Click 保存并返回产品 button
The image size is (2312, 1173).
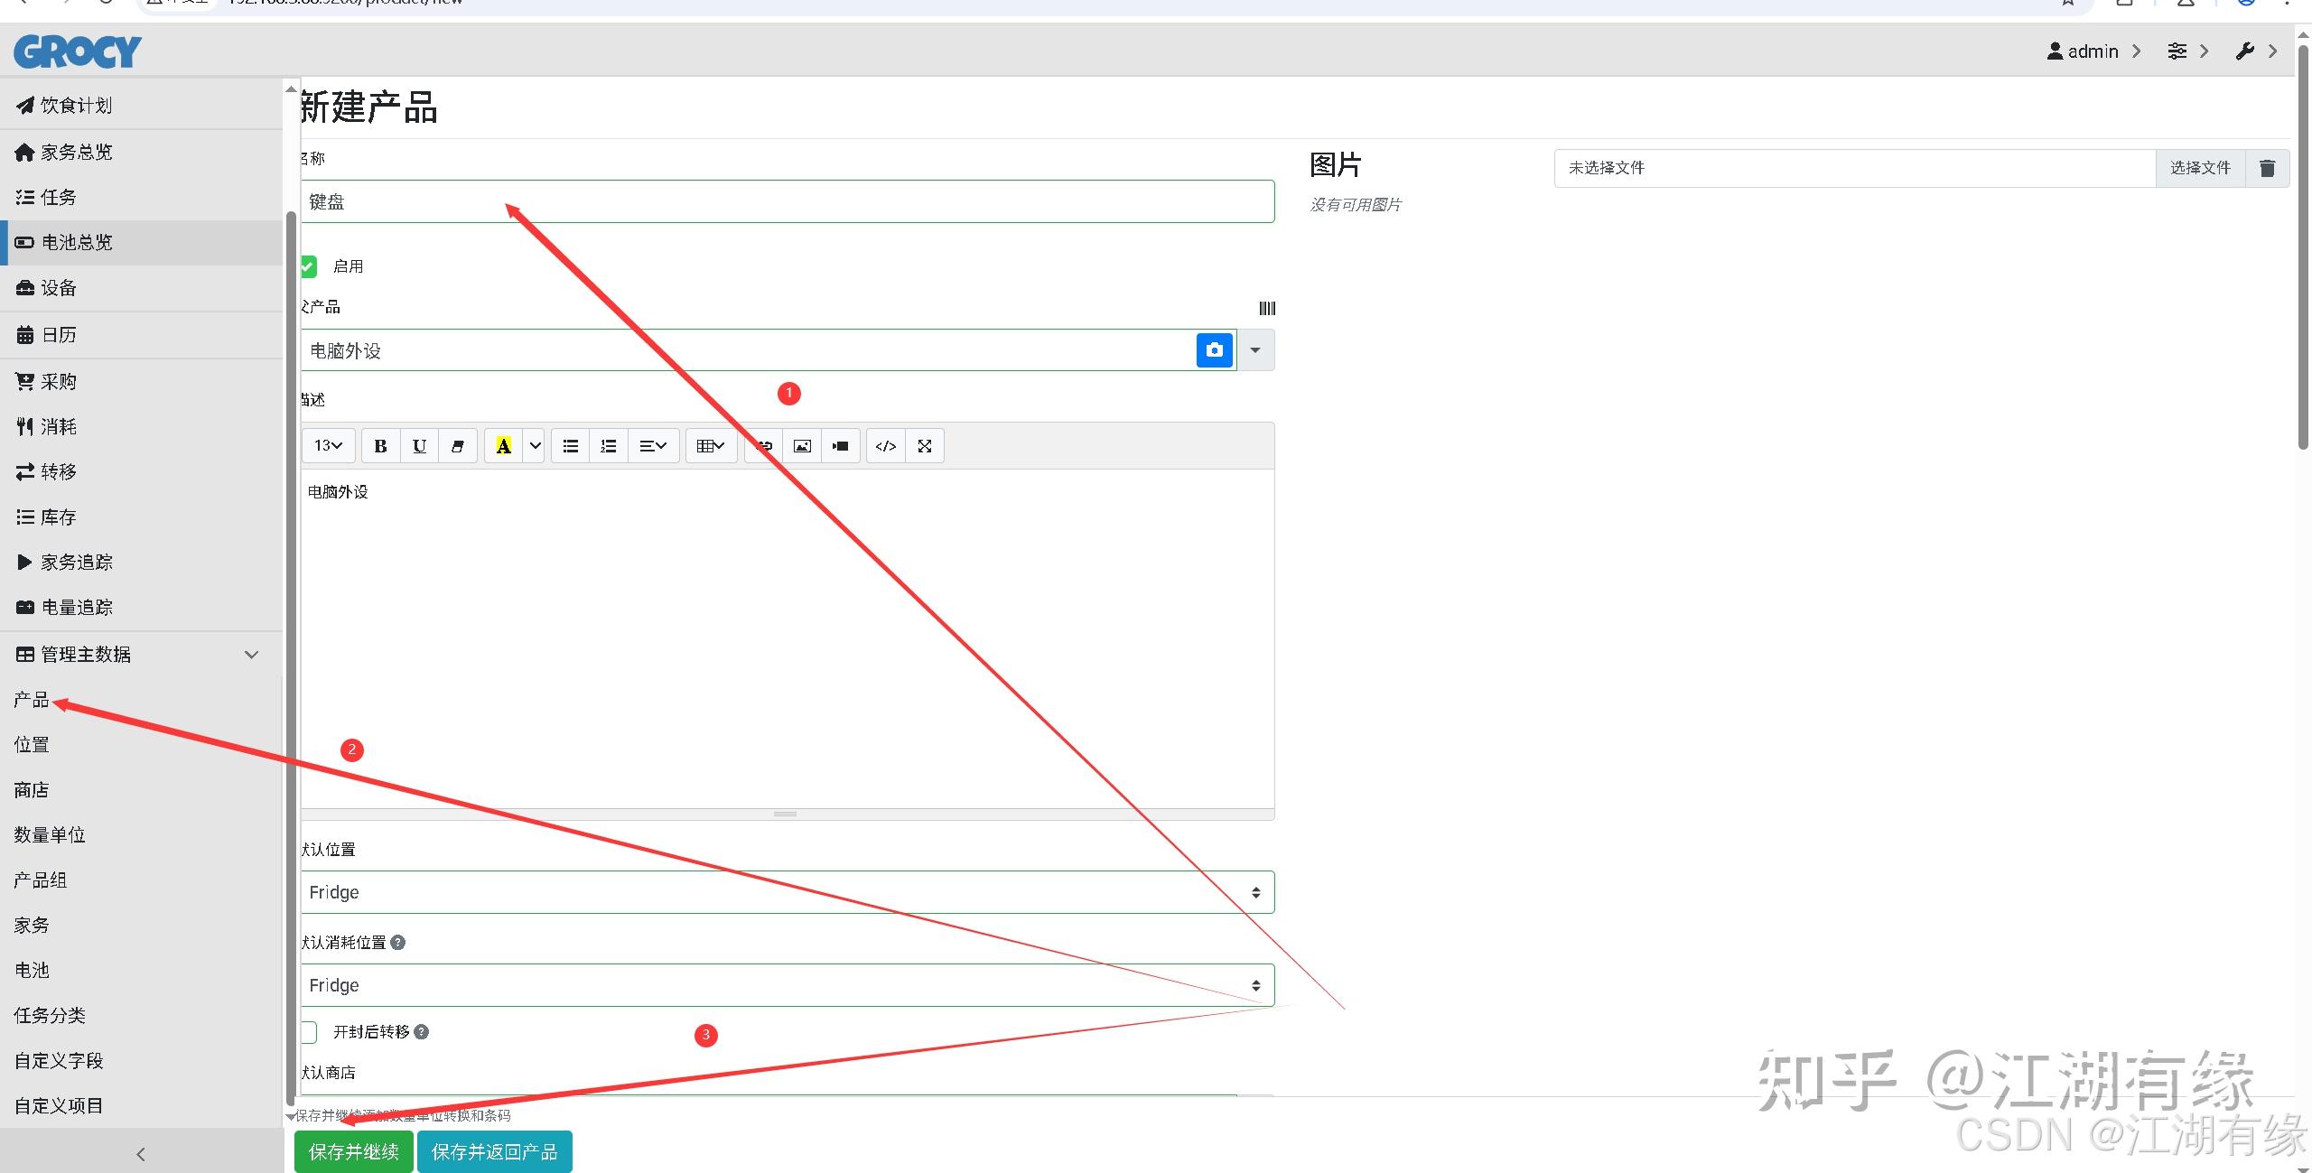coord(494,1151)
